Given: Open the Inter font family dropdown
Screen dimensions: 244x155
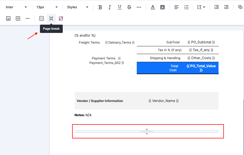Looking at the screenshot, I should 16,7.
